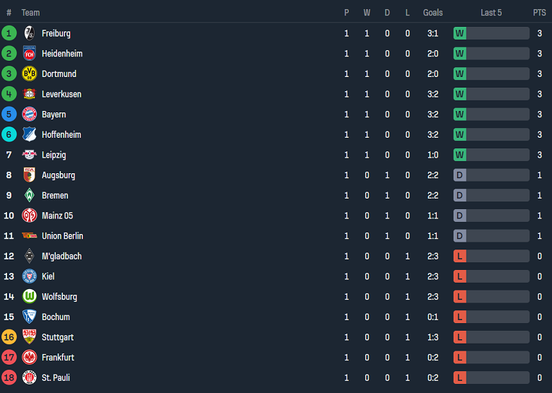Click the Team column header
This screenshot has width=552, height=393.
coord(30,13)
